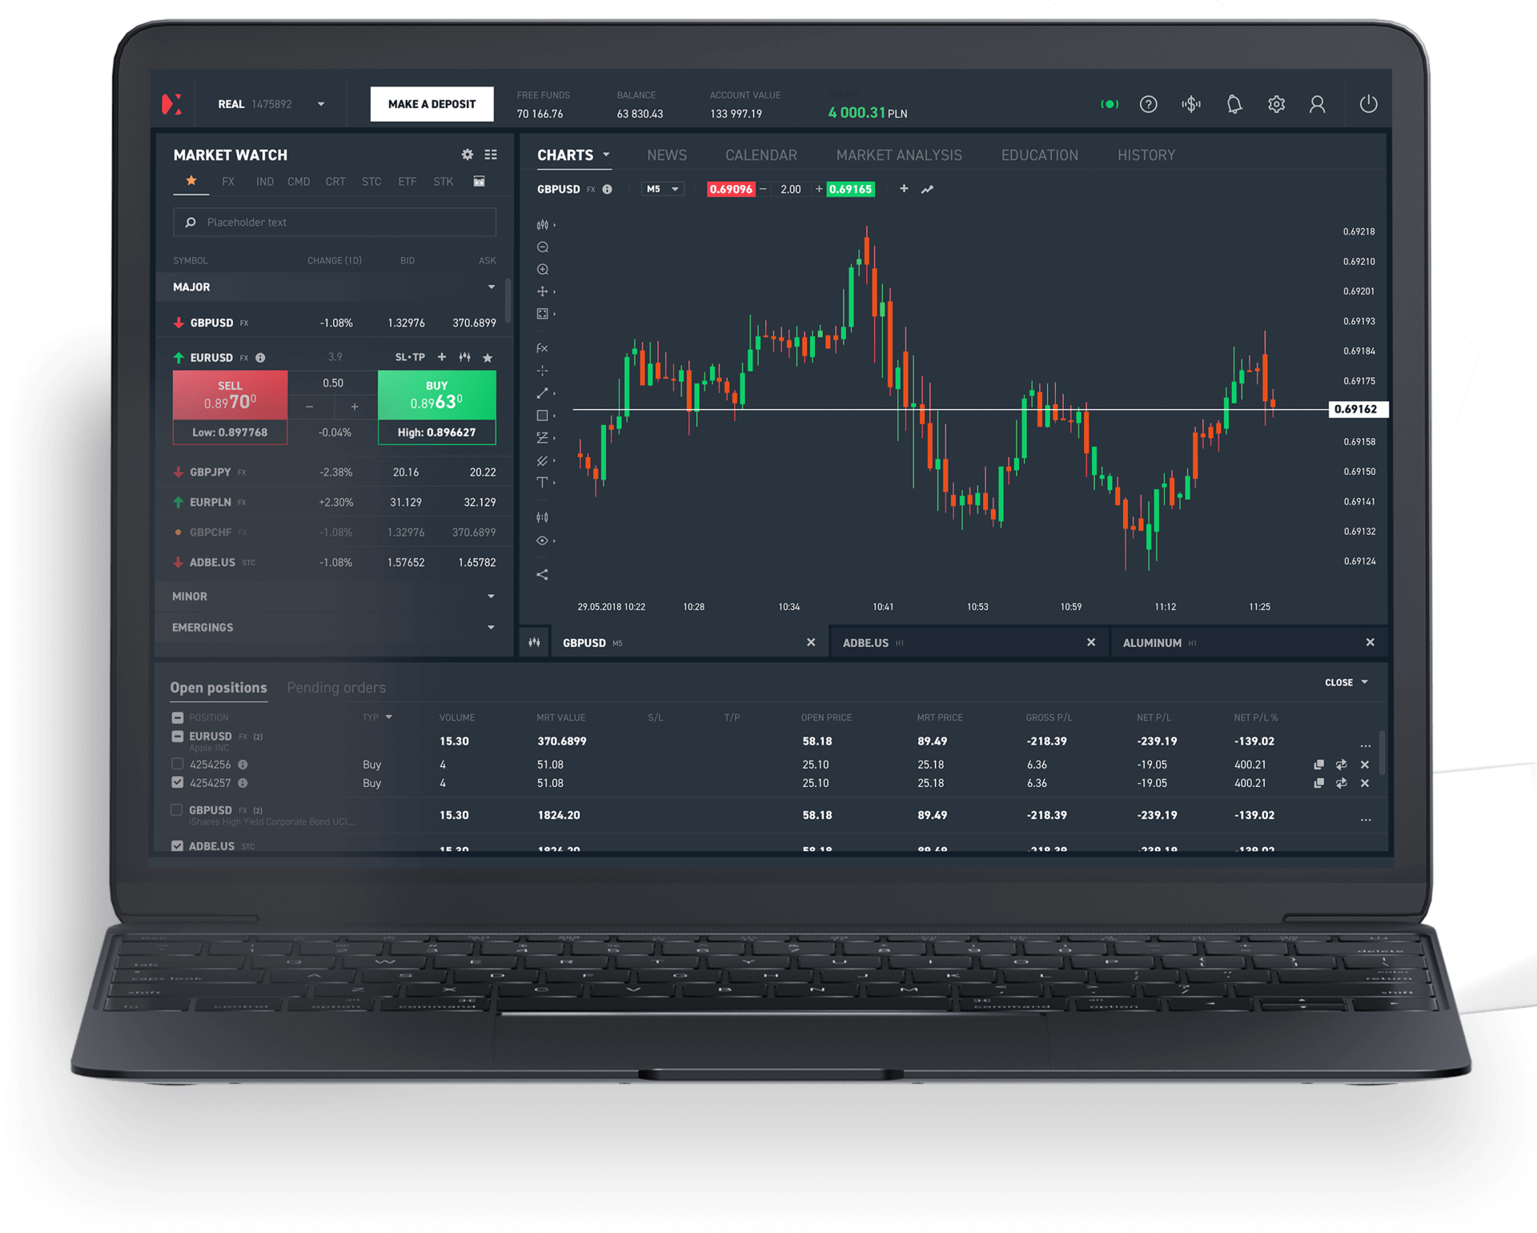Expand the MINOR group

tap(491, 596)
